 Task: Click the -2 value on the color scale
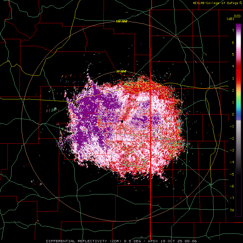[x=232, y=139]
